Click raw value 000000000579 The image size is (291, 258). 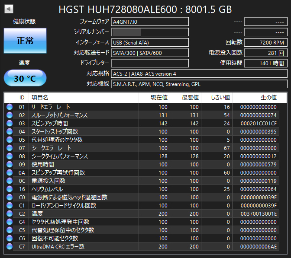(259, 165)
